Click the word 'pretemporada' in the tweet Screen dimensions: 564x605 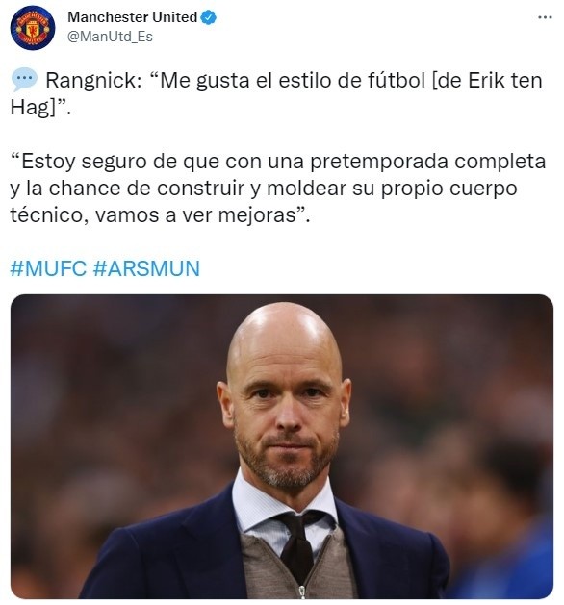tap(379, 163)
